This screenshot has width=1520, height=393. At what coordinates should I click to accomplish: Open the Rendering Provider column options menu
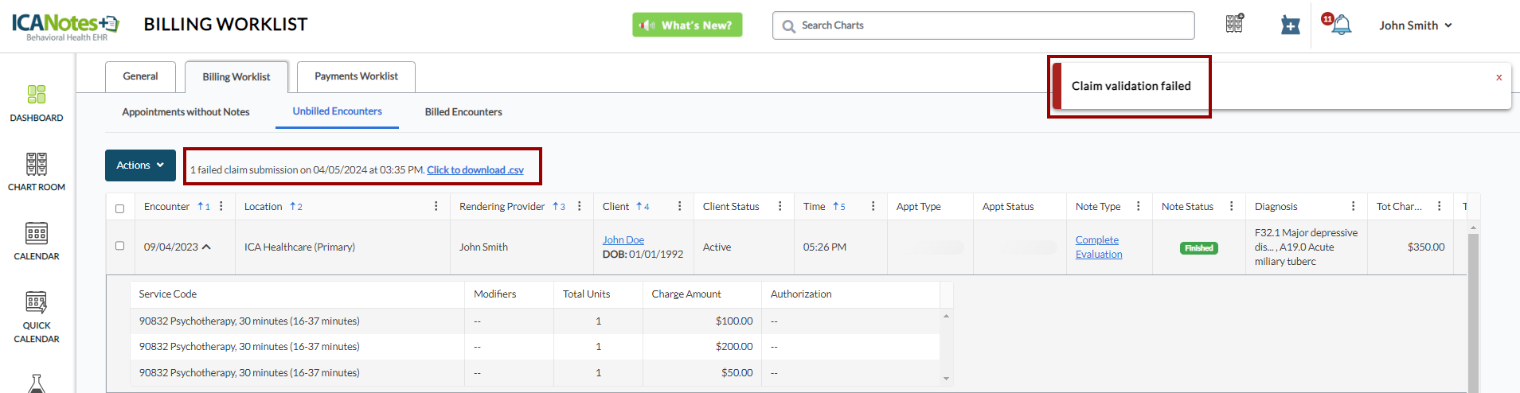click(x=580, y=206)
